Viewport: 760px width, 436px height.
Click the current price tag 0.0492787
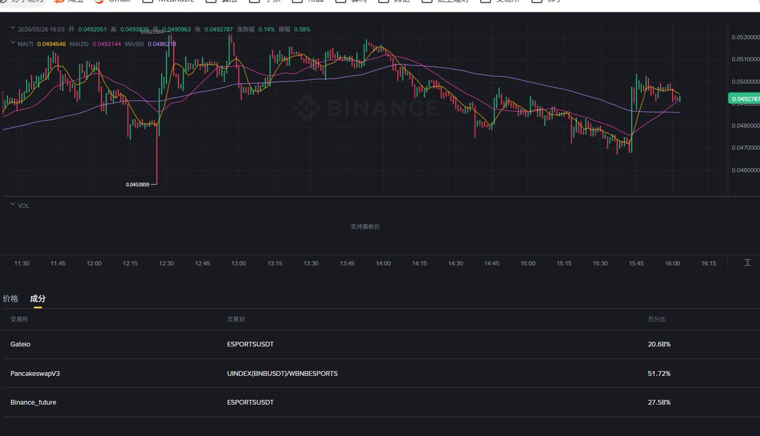(745, 99)
